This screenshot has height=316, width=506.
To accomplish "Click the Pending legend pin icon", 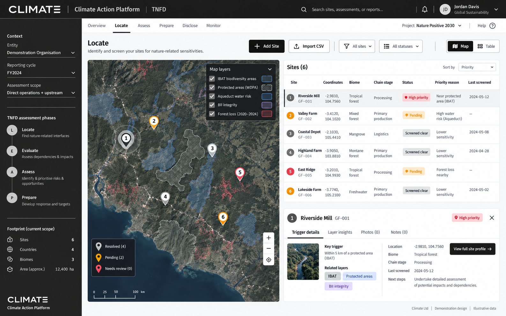I will pyautogui.click(x=99, y=257).
